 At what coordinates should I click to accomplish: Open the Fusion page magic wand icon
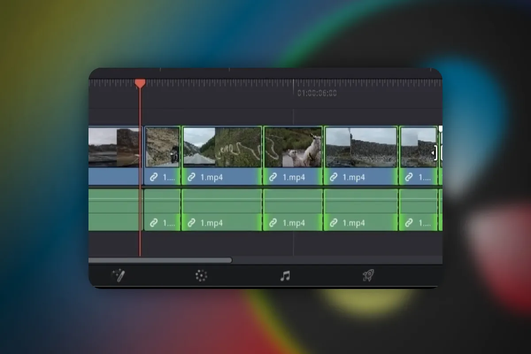pos(118,276)
